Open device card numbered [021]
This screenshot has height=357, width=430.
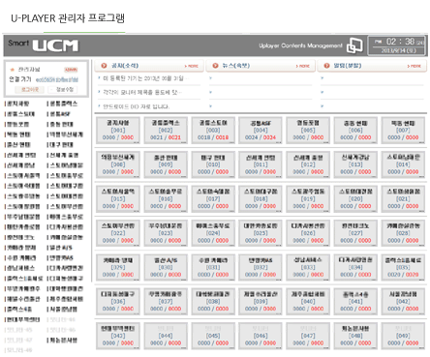point(403,199)
